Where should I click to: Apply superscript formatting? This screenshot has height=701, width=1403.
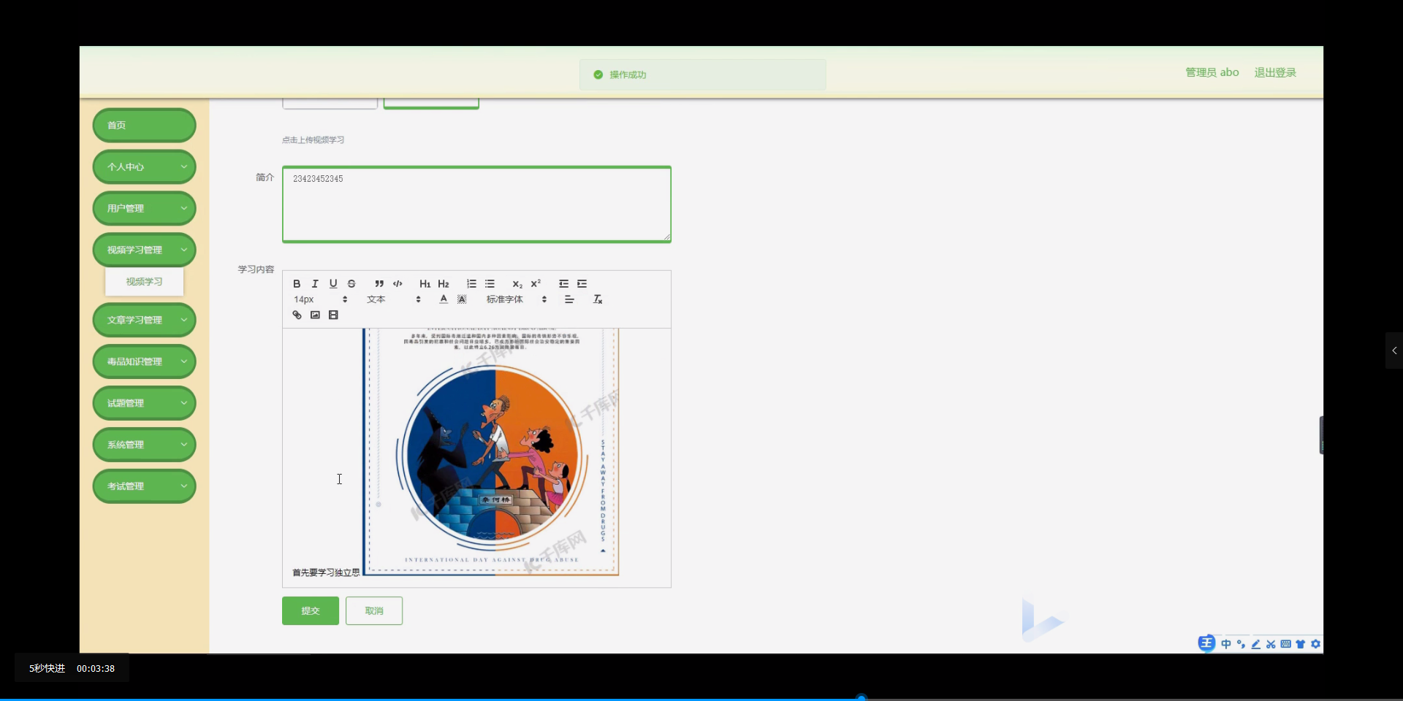coord(536,283)
